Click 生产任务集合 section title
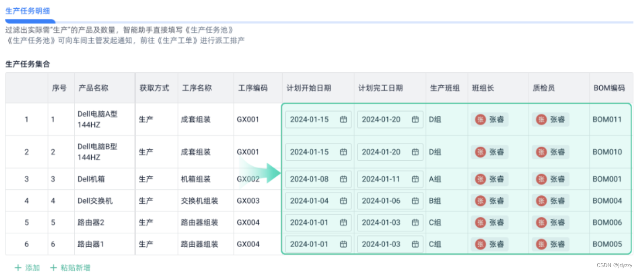Screen dimensions: 640x273 click(x=28, y=64)
